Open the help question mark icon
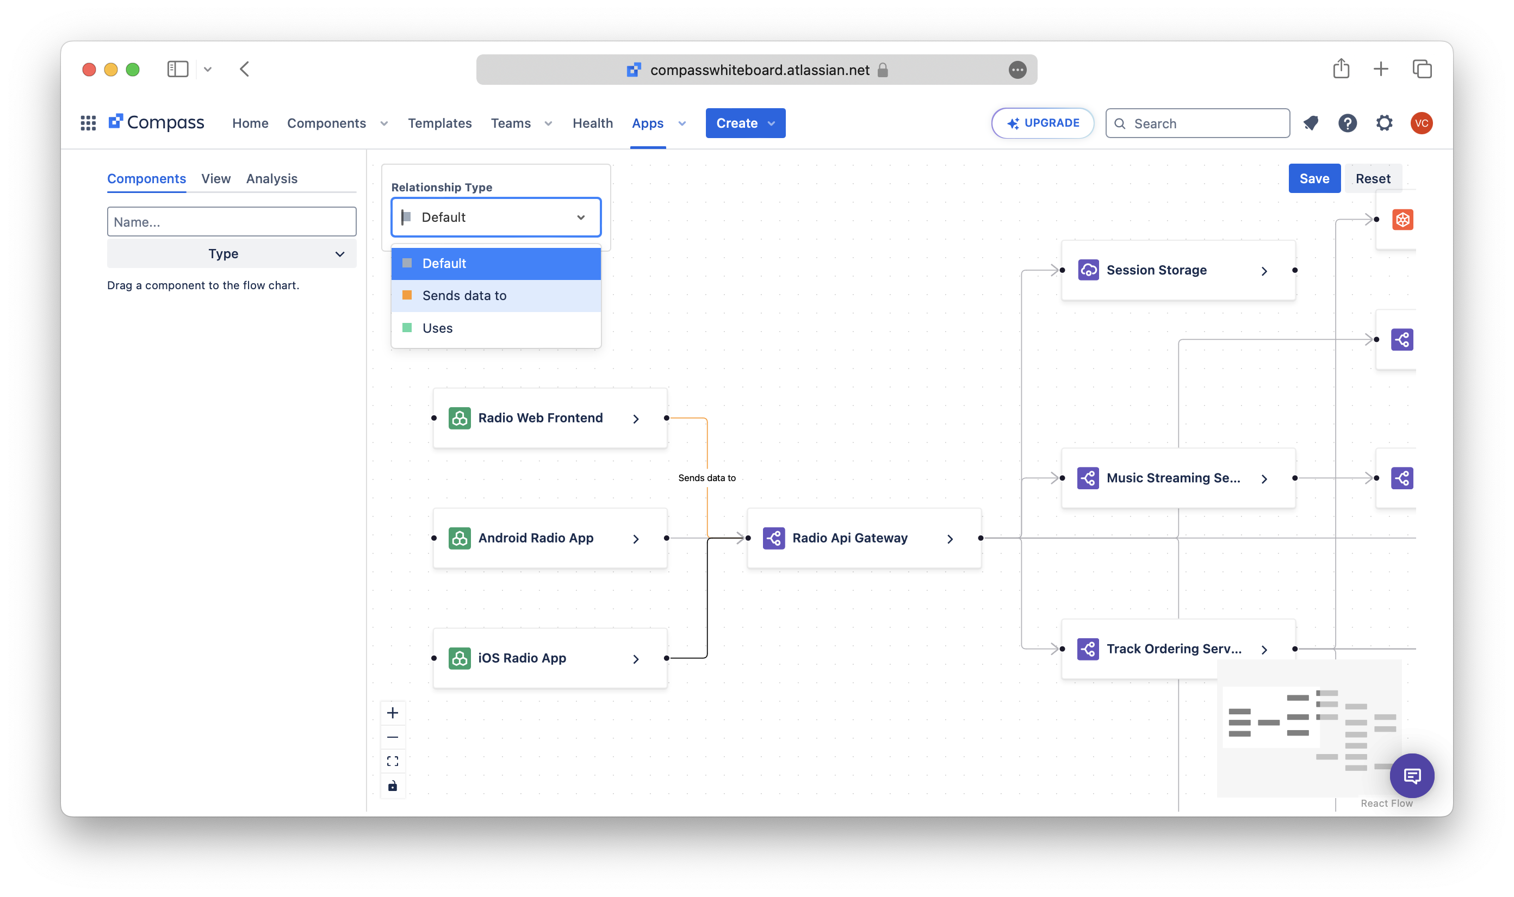This screenshot has width=1514, height=897. point(1347,123)
